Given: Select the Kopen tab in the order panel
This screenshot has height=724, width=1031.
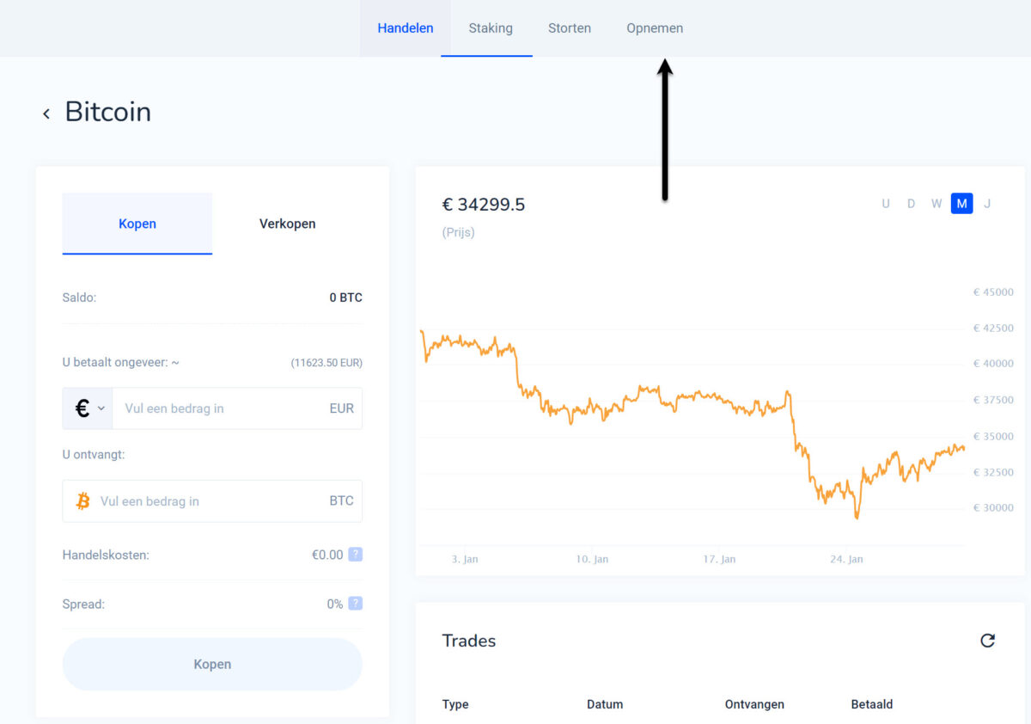Looking at the screenshot, I should [x=137, y=224].
